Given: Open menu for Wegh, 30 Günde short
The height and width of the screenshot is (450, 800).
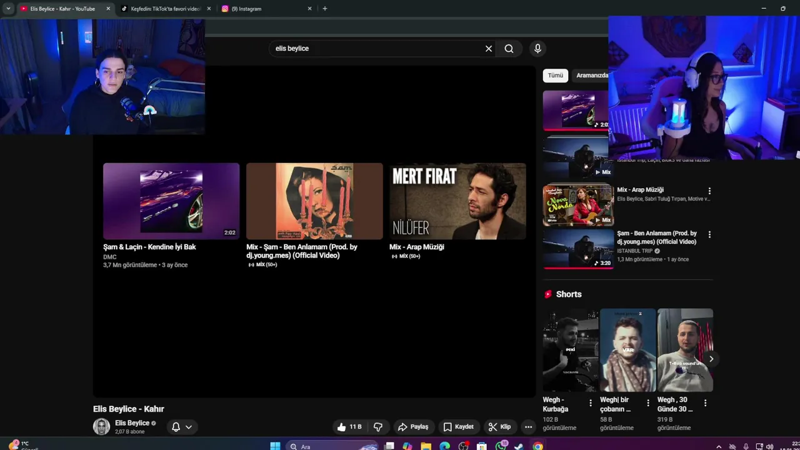Looking at the screenshot, I should point(705,403).
